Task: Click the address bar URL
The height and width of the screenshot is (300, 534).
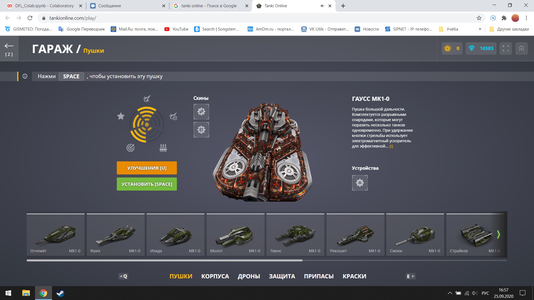Action: click(x=73, y=18)
